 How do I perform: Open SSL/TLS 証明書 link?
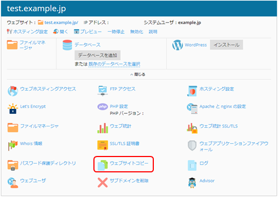[125, 143]
